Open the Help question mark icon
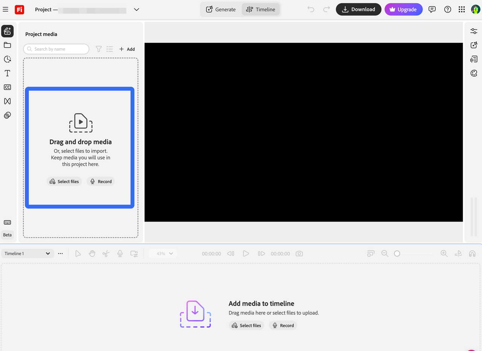Screen dimensions: 482x351 (448, 9)
